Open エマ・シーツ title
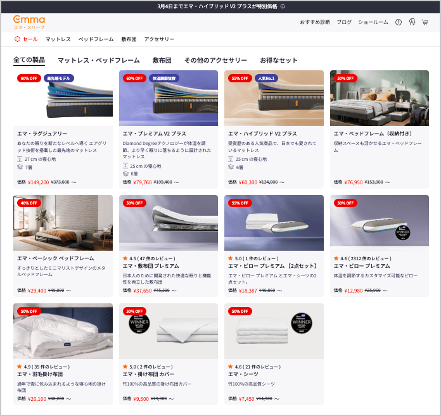 pyautogui.click(x=243, y=374)
